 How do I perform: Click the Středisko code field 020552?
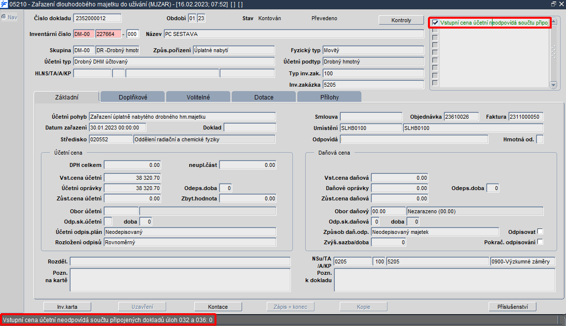point(111,139)
